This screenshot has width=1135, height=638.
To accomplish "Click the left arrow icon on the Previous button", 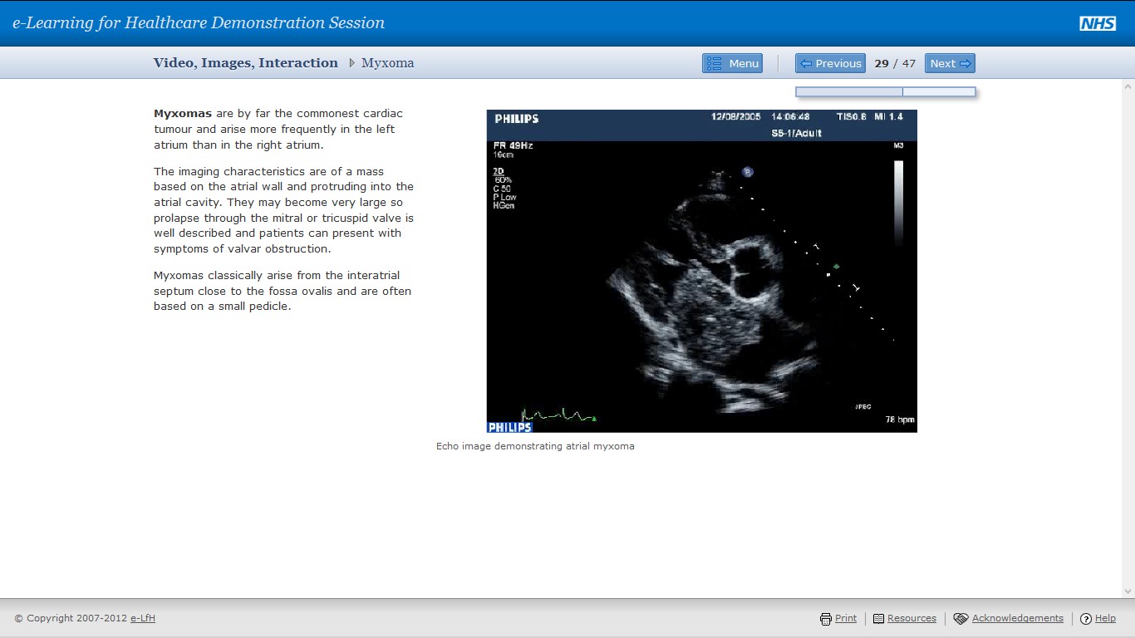I will (x=804, y=63).
